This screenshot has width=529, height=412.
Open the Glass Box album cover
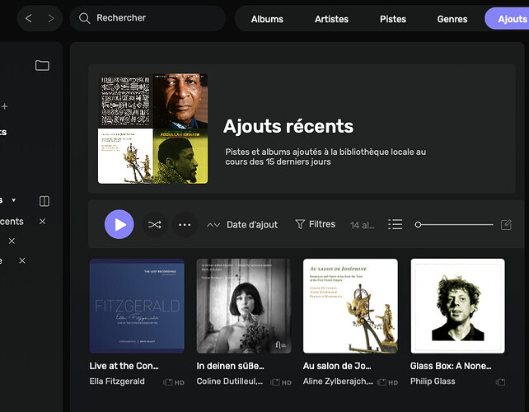pos(458,306)
